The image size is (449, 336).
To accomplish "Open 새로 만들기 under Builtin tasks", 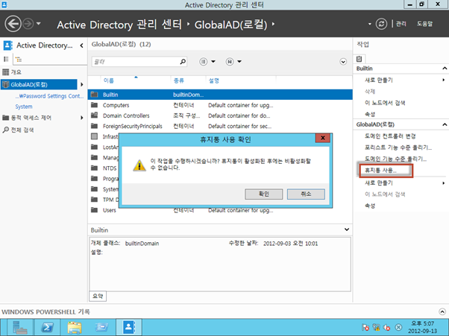I will coord(379,80).
